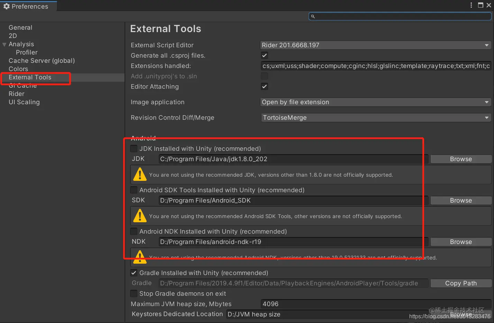Click the SDK Tools not recommended warning text

coord(275,216)
